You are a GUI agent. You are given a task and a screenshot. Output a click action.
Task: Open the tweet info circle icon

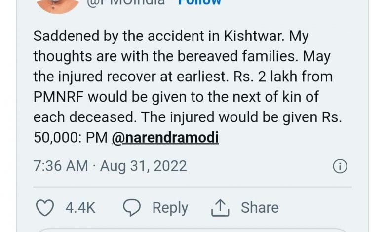pos(340,166)
